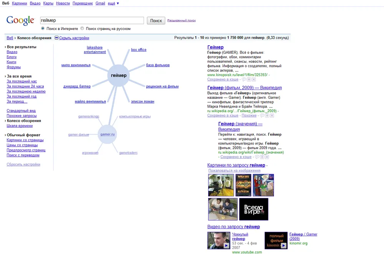Screen dimensions: 384x254
Task: Click the gamer.ru secondary wheel hub
Action: click(107, 134)
